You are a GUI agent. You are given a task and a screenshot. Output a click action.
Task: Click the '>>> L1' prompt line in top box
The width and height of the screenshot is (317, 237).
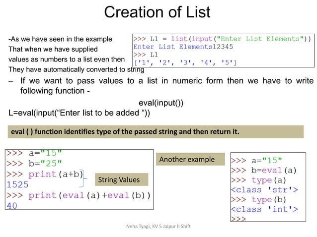coord(146,55)
